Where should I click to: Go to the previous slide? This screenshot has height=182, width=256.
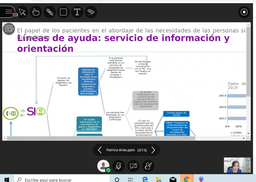click(x=99, y=150)
